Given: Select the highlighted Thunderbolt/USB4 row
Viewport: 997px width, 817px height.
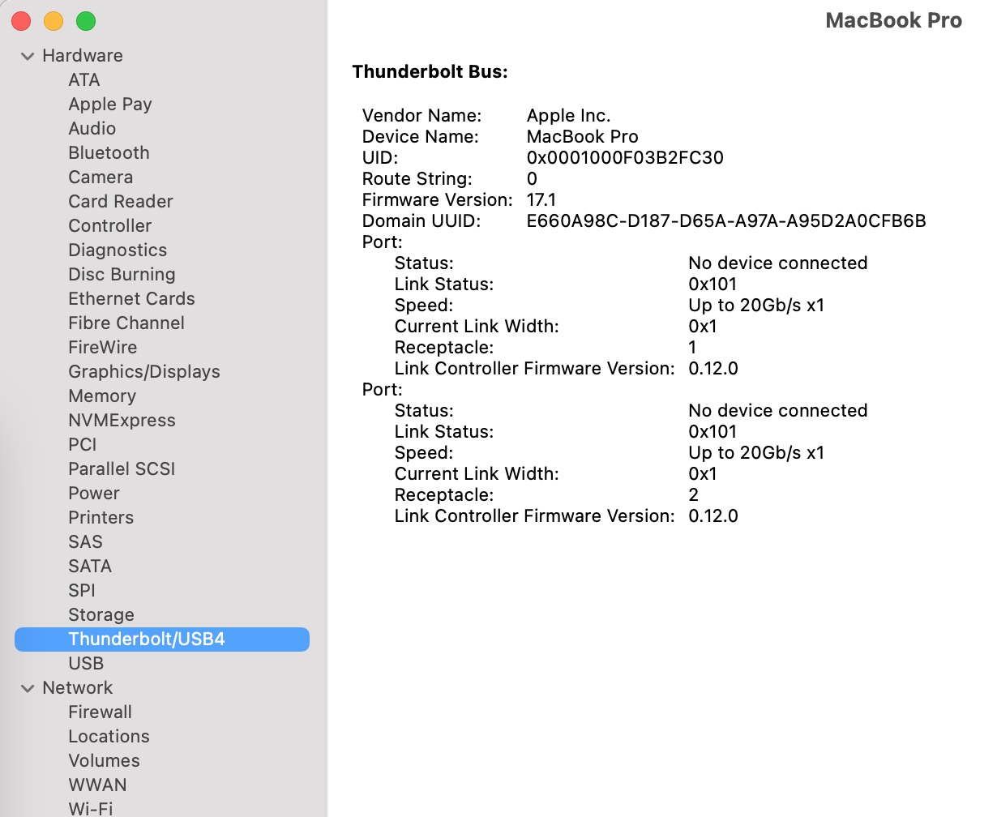Looking at the screenshot, I should (x=162, y=639).
